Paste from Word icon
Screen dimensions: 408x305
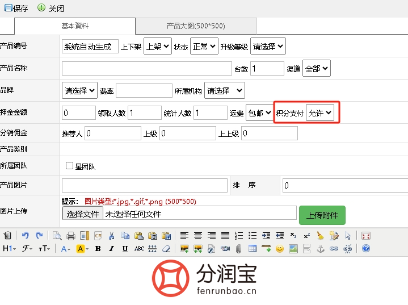[166, 236]
